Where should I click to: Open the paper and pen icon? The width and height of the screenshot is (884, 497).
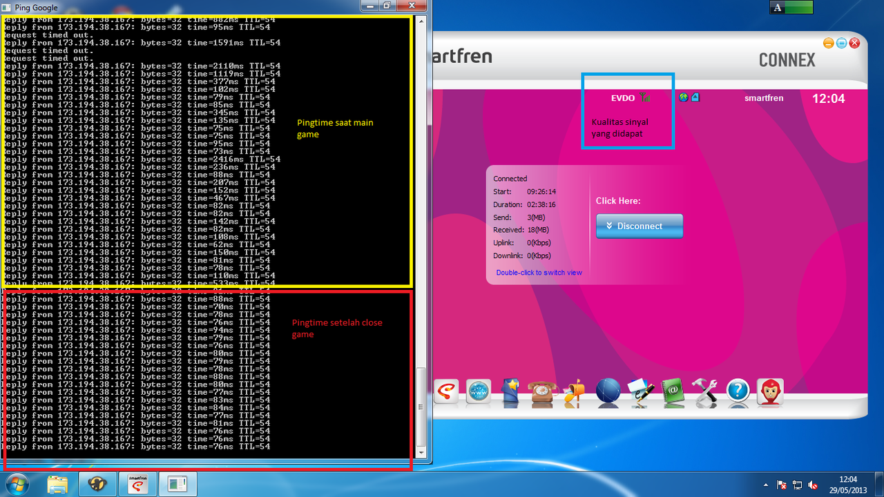[x=640, y=391]
